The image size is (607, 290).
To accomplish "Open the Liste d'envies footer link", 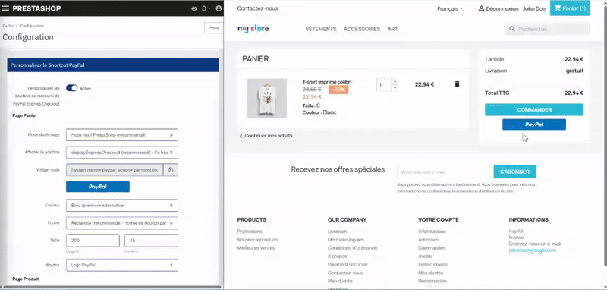I will click(x=432, y=264).
